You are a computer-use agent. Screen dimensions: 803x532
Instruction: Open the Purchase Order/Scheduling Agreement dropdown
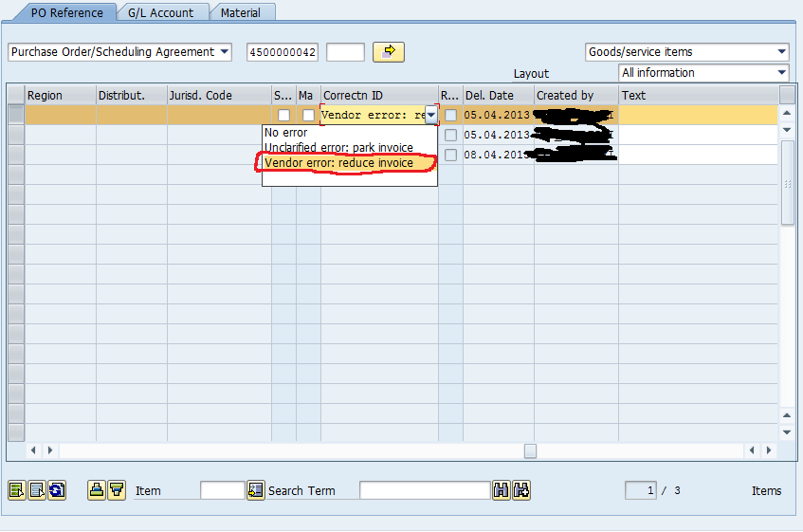pos(225,52)
